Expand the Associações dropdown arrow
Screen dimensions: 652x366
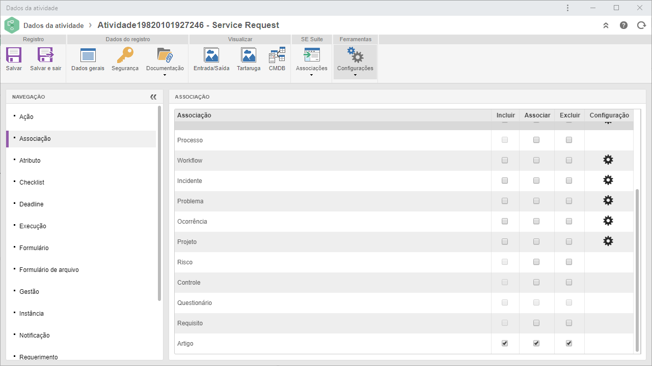311,75
